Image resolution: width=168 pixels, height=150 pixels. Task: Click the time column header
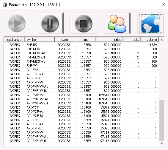pos(86,40)
